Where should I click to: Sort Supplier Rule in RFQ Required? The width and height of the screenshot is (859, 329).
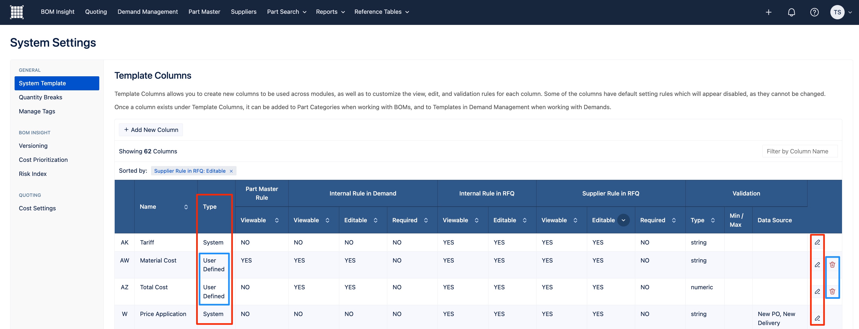point(674,220)
